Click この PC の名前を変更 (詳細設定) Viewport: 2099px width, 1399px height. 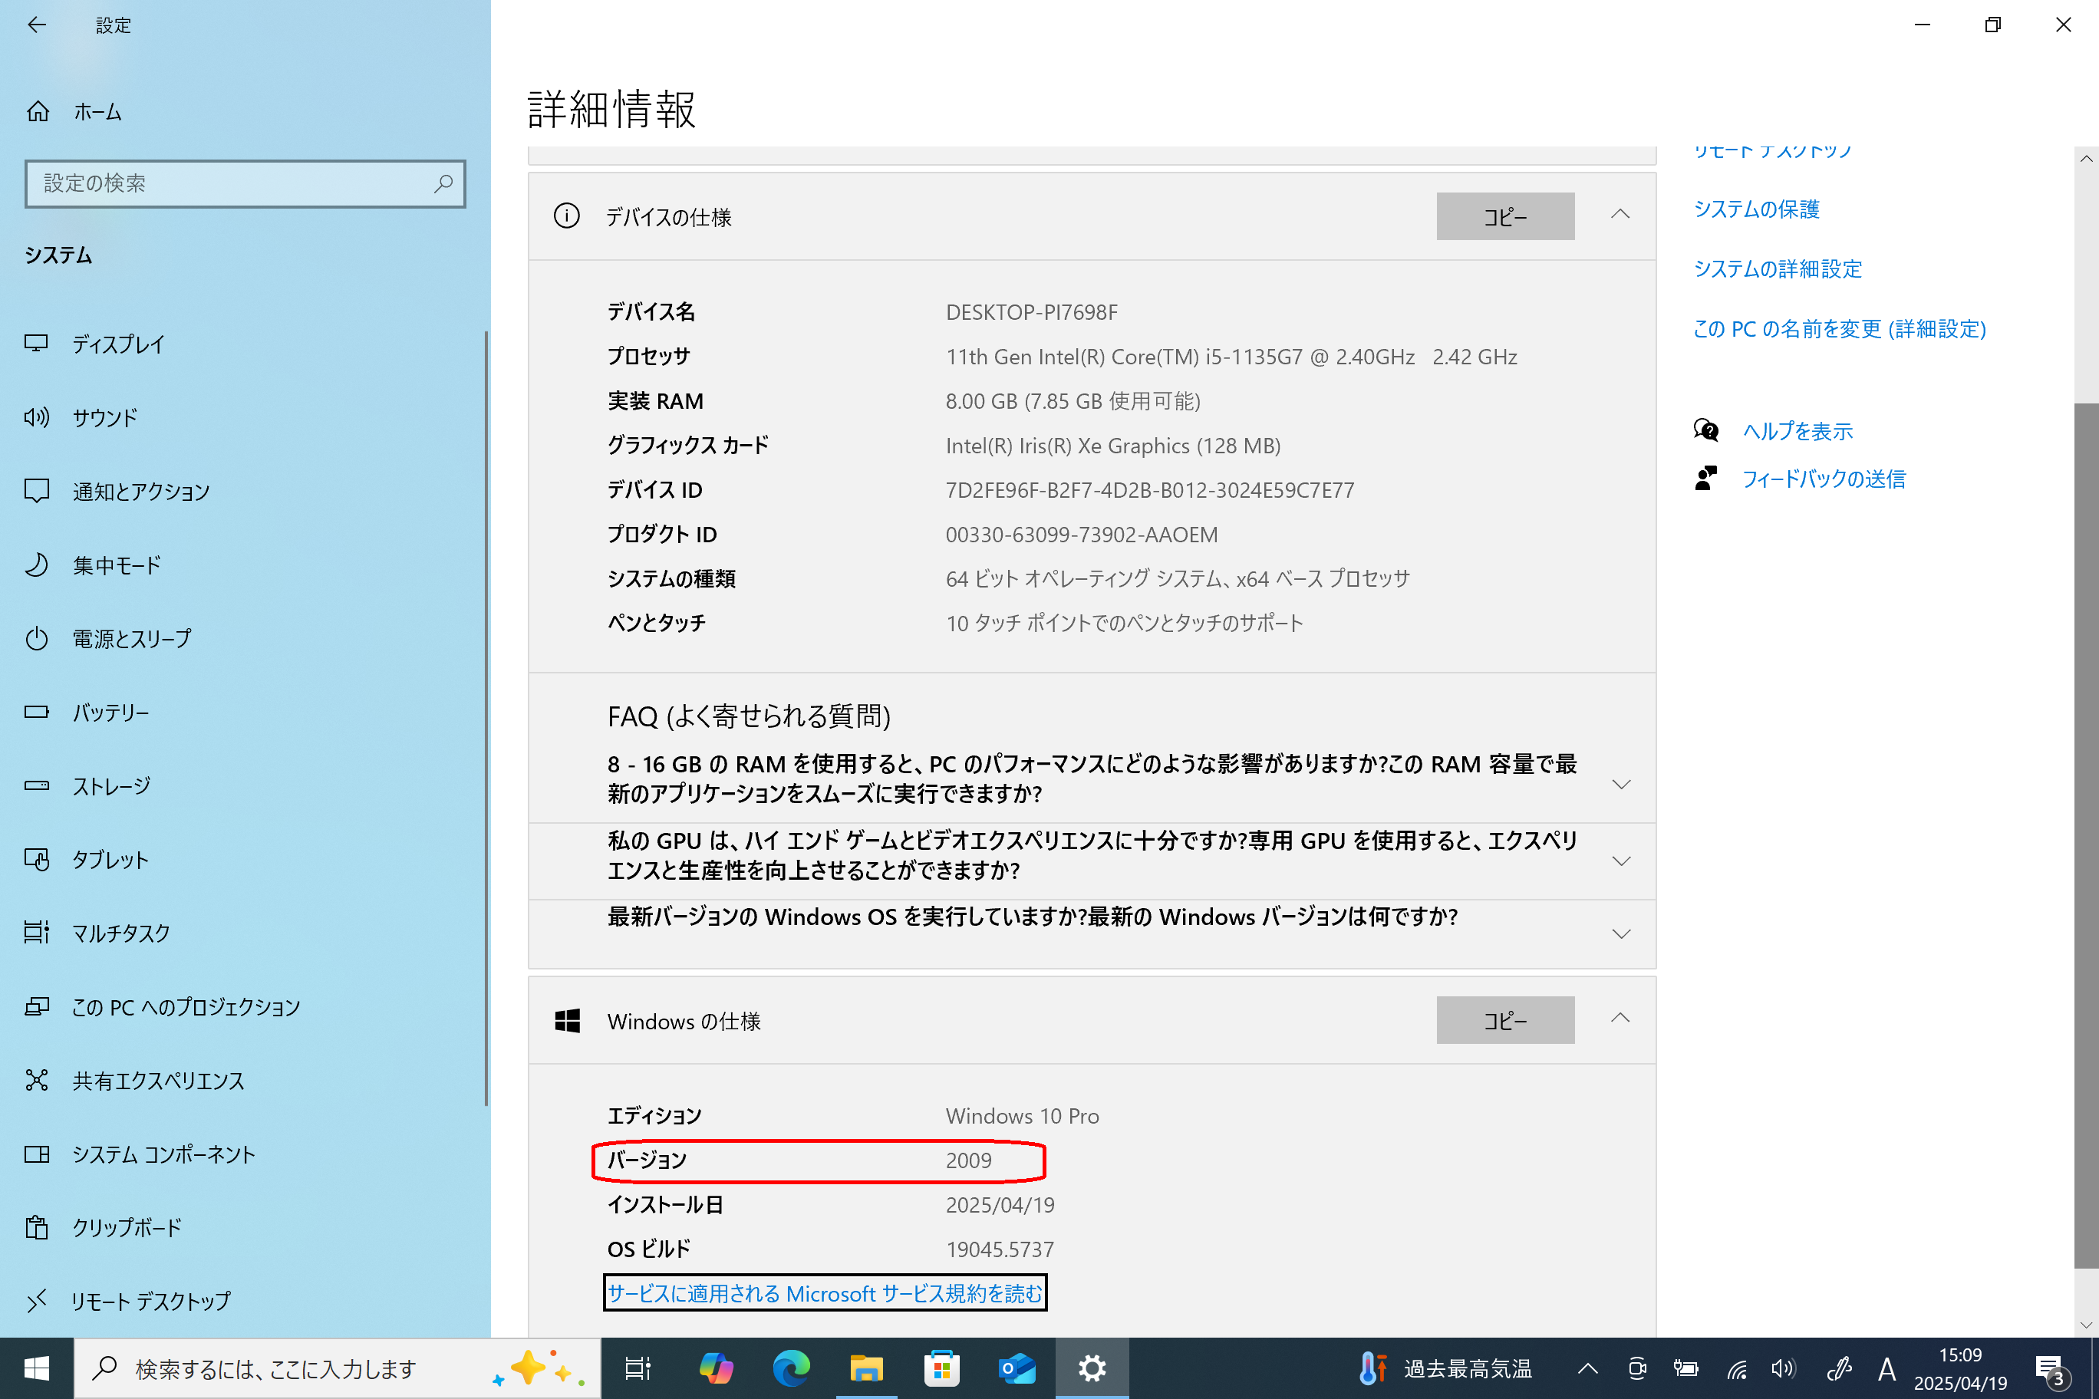pos(1839,328)
